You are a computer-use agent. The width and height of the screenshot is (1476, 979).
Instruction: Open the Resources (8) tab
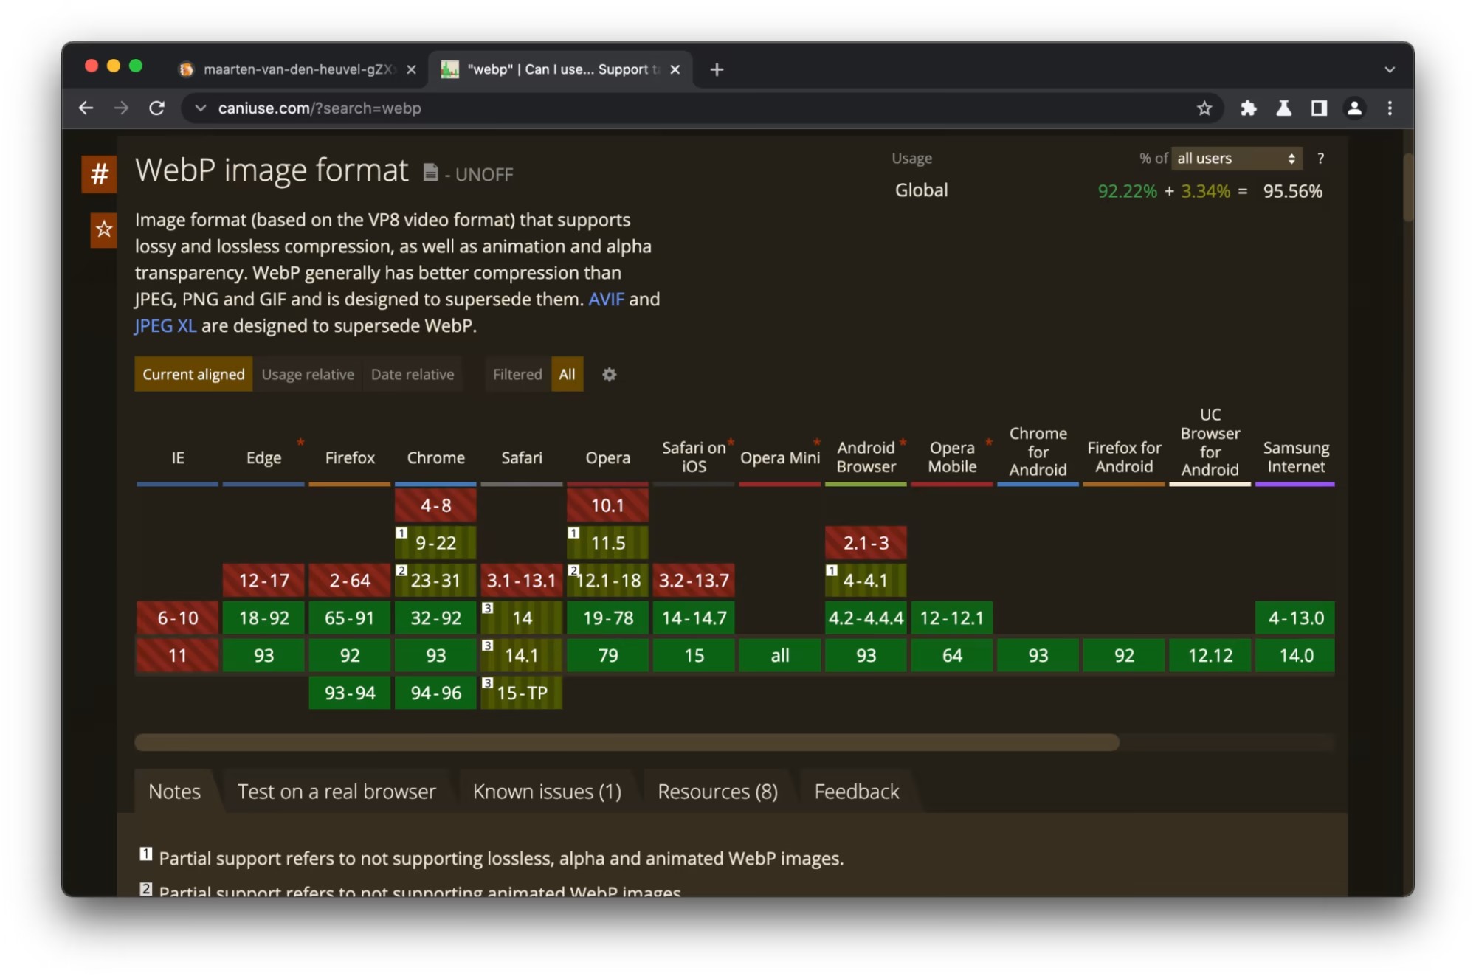point(717,792)
